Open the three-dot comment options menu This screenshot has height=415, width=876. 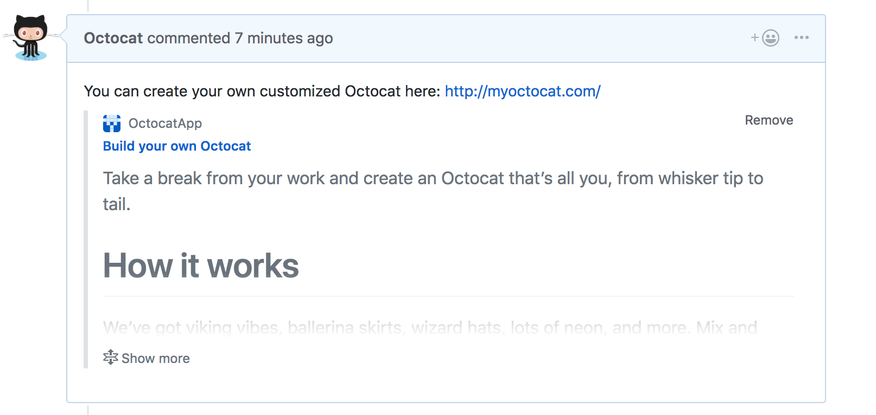[801, 37]
